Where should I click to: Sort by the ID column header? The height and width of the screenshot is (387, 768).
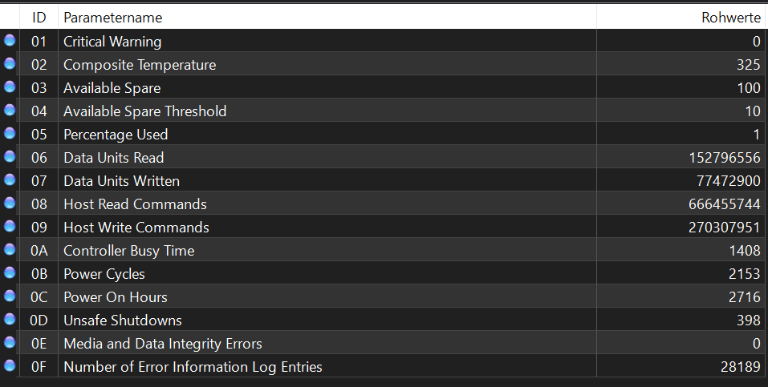point(39,17)
